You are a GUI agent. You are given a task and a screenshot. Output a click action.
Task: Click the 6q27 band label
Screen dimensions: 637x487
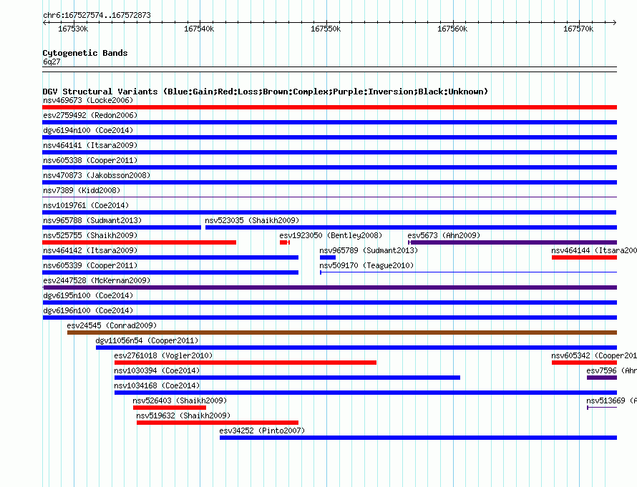(x=52, y=62)
